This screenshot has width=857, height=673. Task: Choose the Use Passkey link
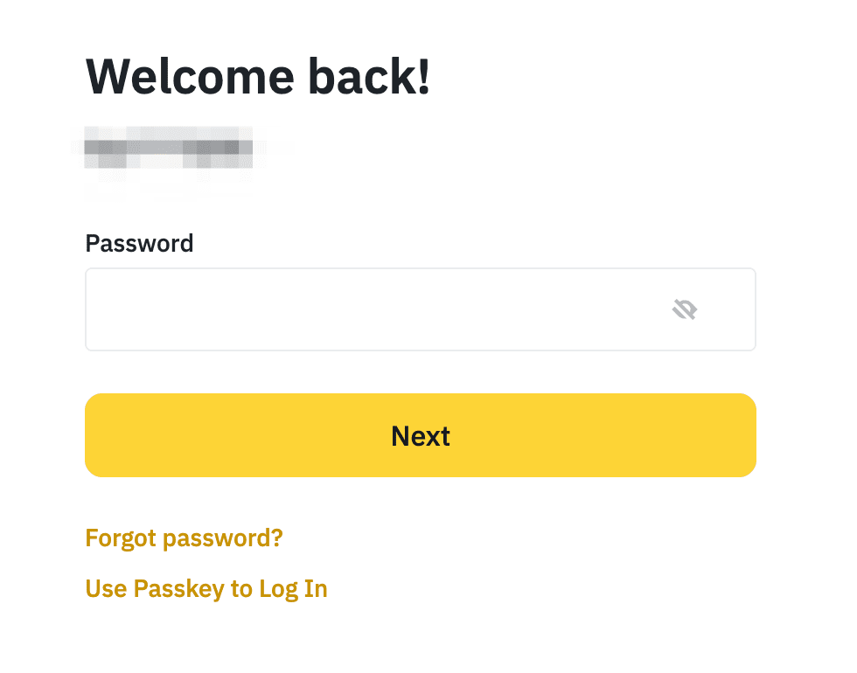[206, 589]
